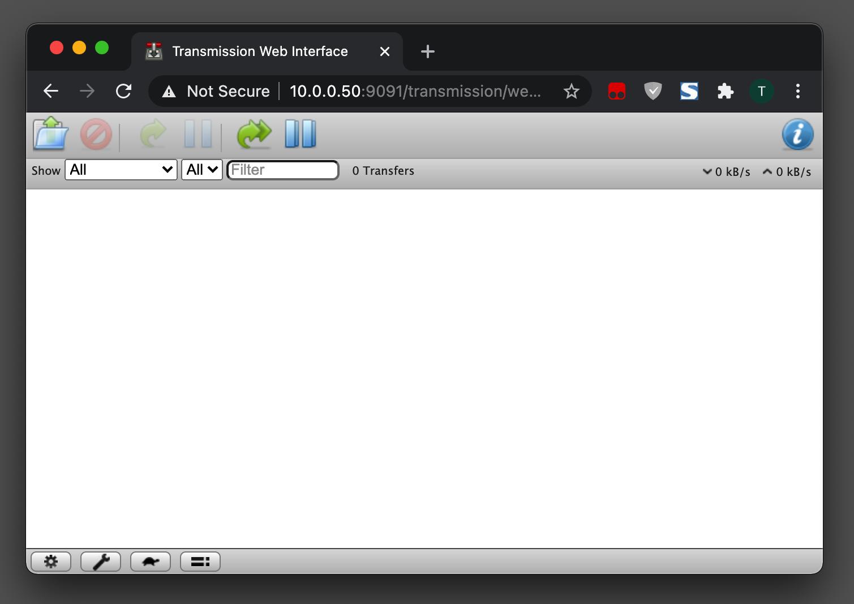This screenshot has height=604, width=854.
Task: Click the blue S extension icon
Action: tap(689, 91)
